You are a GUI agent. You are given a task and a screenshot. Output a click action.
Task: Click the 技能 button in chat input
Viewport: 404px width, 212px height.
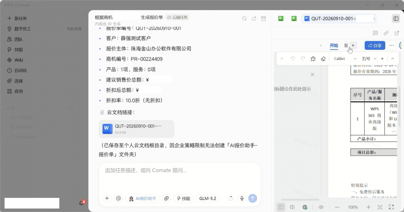[x=183, y=198]
